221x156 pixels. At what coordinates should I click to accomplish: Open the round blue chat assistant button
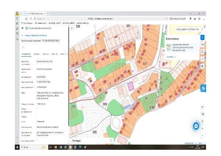[x=196, y=126]
